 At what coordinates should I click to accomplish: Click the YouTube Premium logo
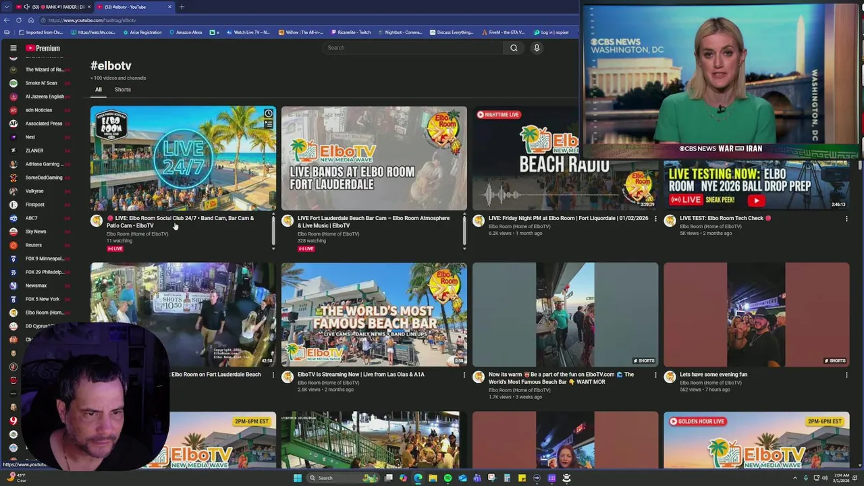(43, 48)
